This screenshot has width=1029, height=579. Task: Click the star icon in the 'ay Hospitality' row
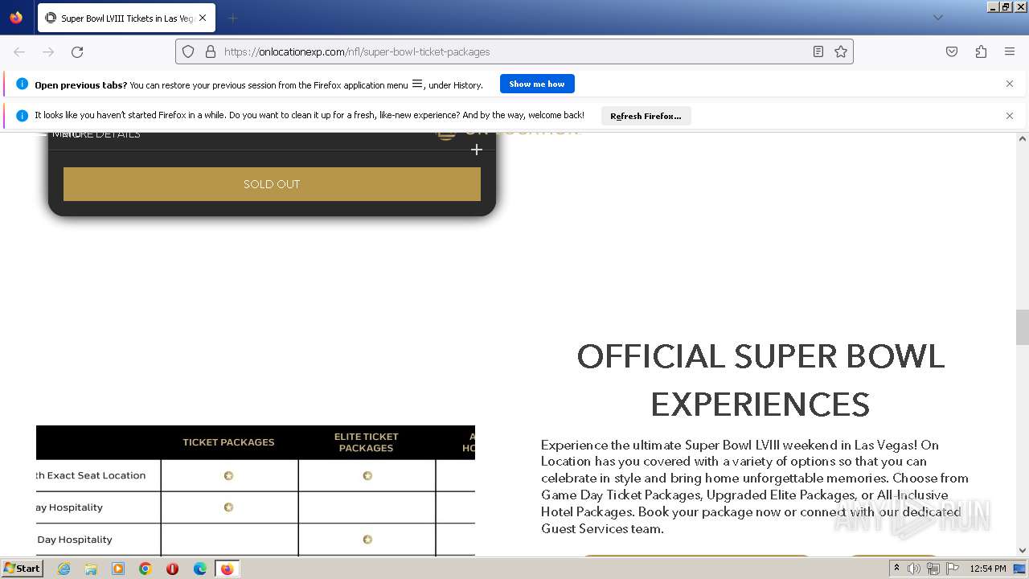click(228, 507)
